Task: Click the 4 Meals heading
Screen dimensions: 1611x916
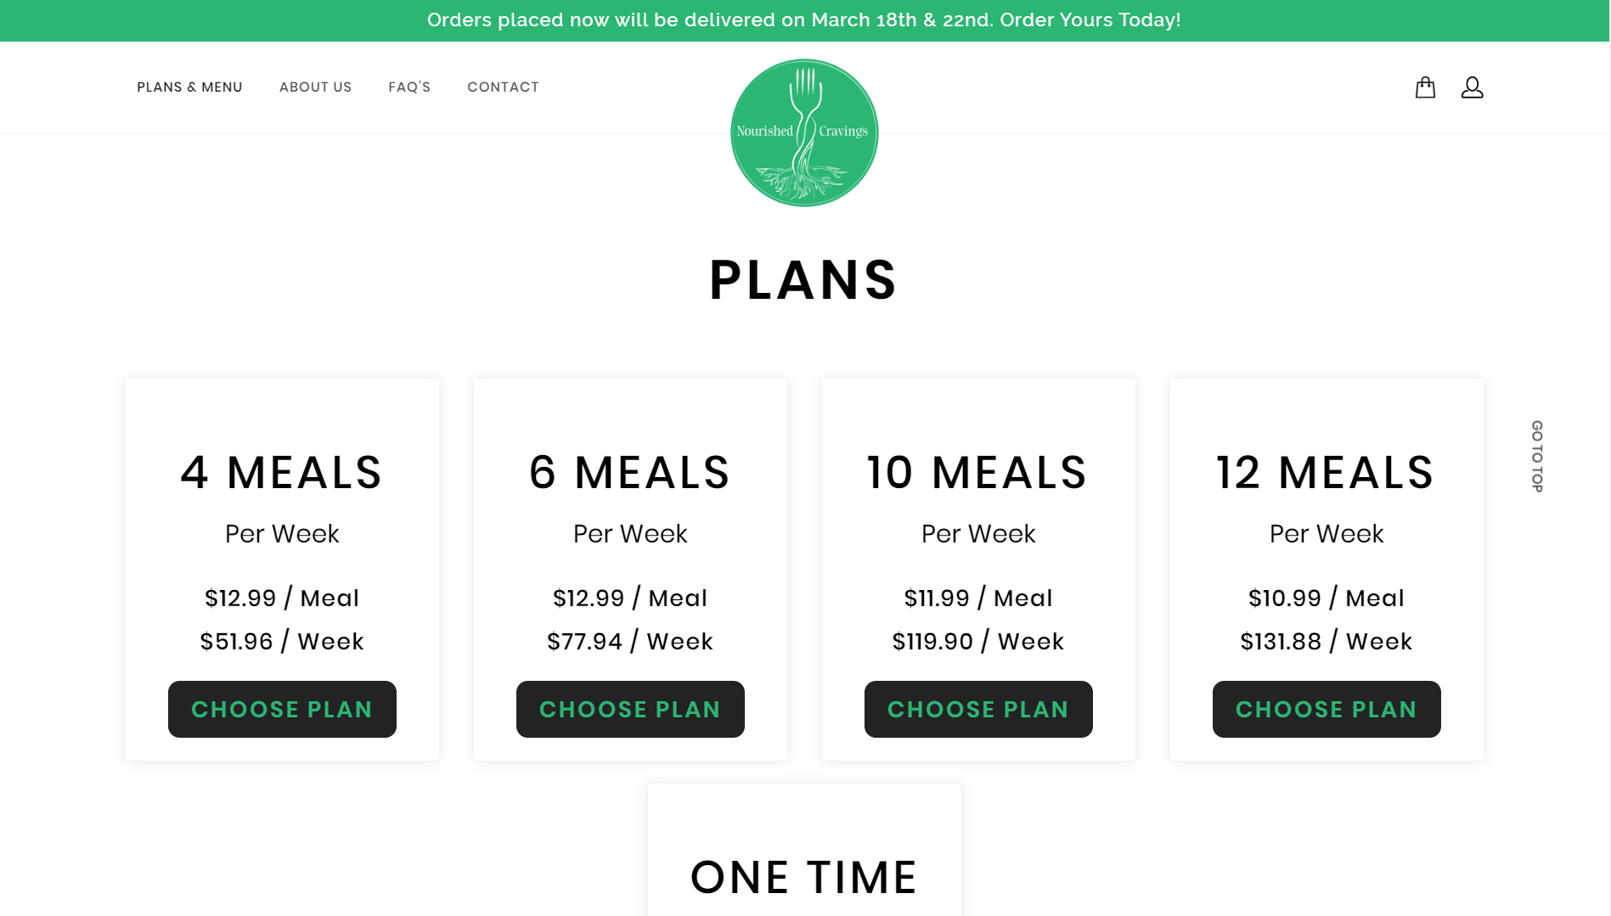Action: 282,472
